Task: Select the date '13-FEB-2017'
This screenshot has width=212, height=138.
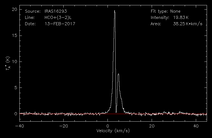Action: pyautogui.click(x=60, y=24)
